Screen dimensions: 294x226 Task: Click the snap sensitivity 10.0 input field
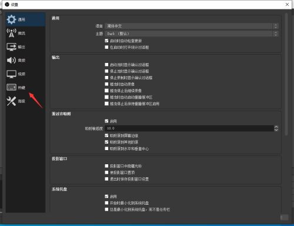click(x=189, y=128)
